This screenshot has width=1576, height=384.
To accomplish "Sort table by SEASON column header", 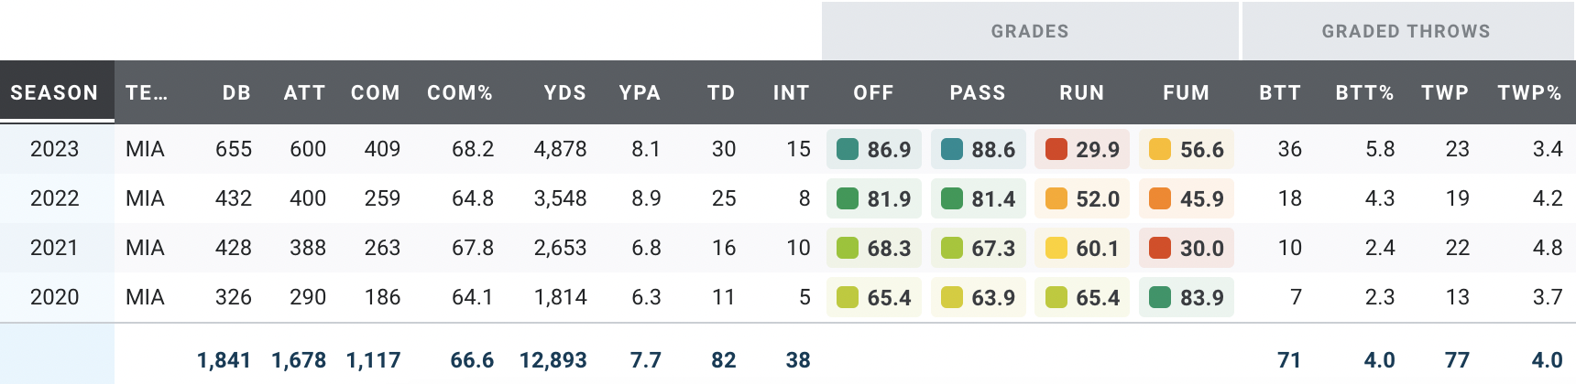I will pyautogui.click(x=54, y=92).
